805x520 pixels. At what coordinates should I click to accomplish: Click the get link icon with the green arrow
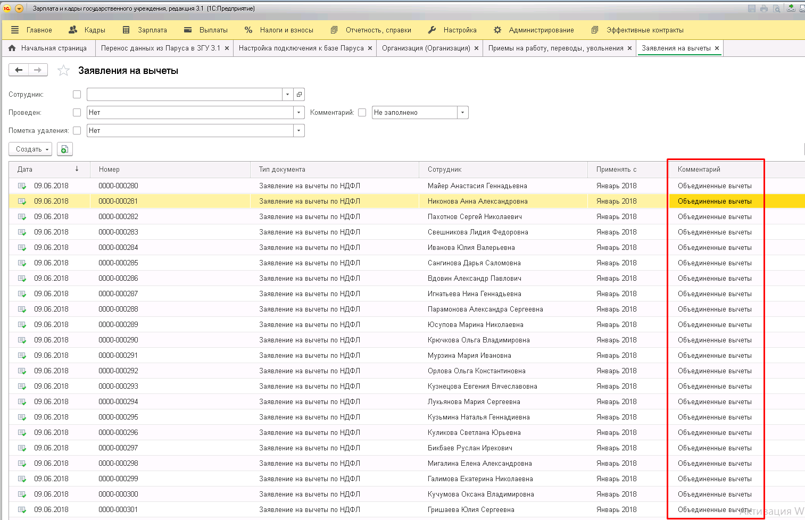(x=791, y=9)
